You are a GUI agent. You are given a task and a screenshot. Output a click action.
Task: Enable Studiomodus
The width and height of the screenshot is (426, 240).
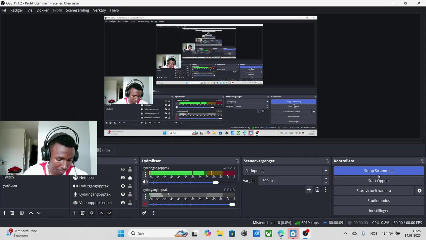[379, 201]
